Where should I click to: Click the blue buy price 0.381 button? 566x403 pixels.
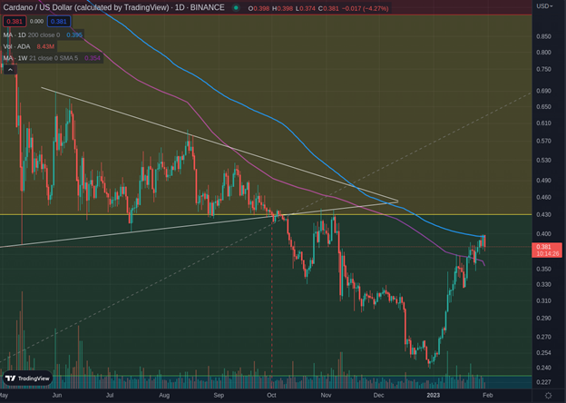click(x=58, y=21)
